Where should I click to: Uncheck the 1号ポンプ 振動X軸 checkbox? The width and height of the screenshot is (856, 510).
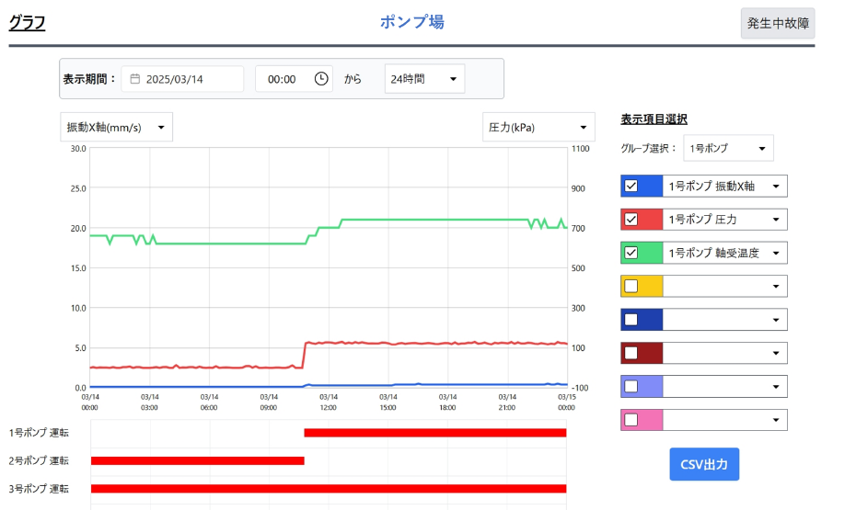click(x=631, y=187)
